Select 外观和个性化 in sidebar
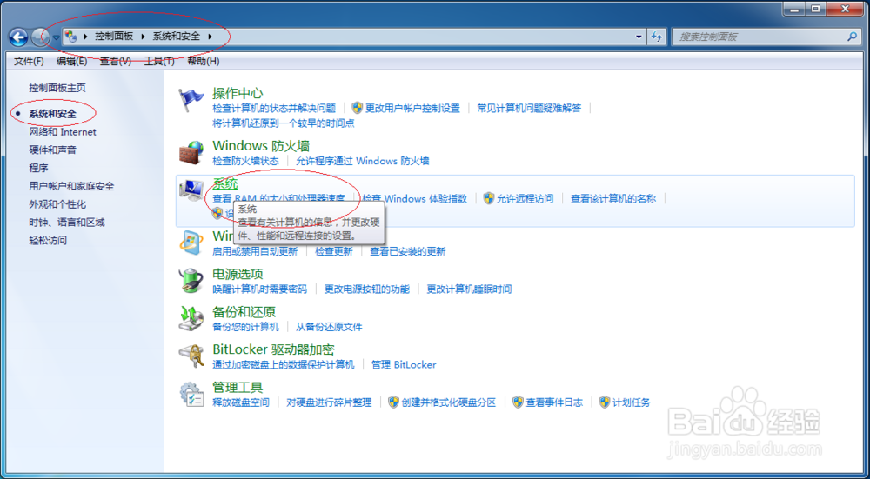 click(x=57, y=204)
